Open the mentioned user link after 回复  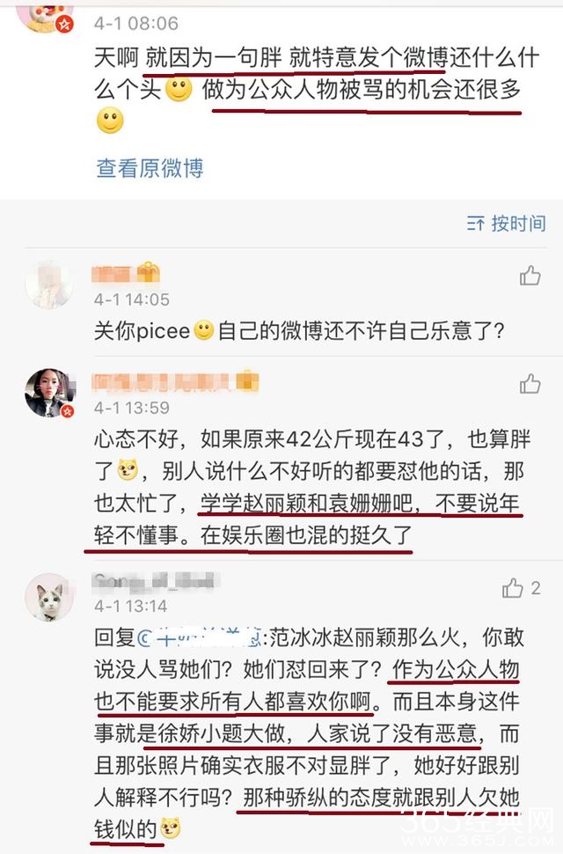point(201,637)
